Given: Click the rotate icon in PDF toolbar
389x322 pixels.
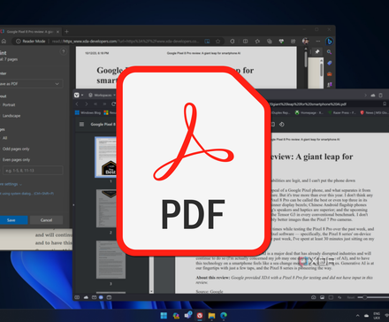Looking at the screenshot, I should (x=282, y=125).
